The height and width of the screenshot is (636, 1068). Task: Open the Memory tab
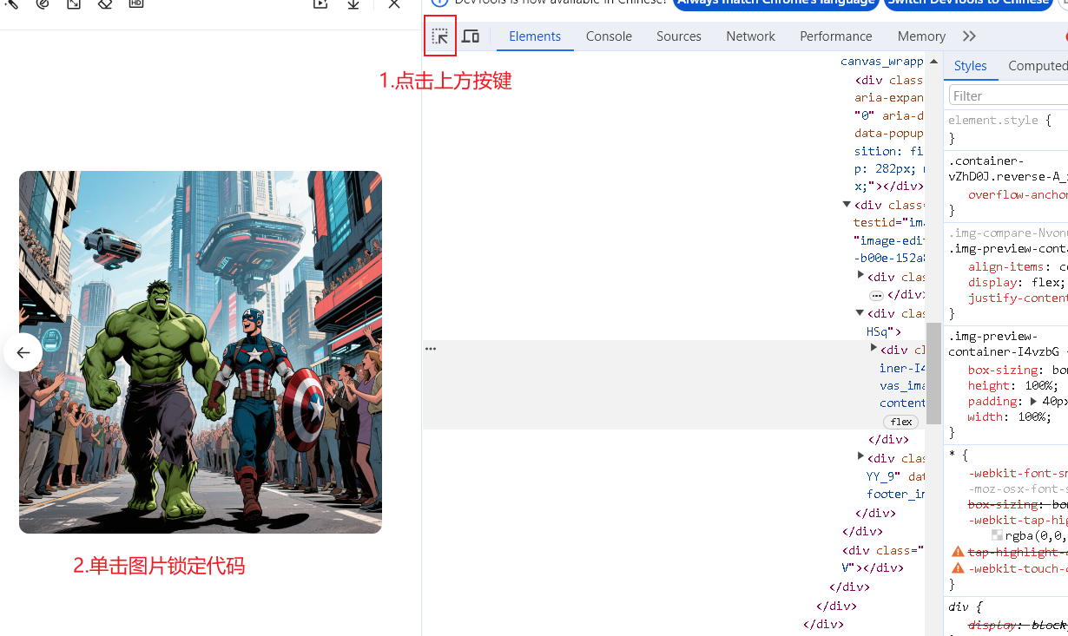pos(921,36)
